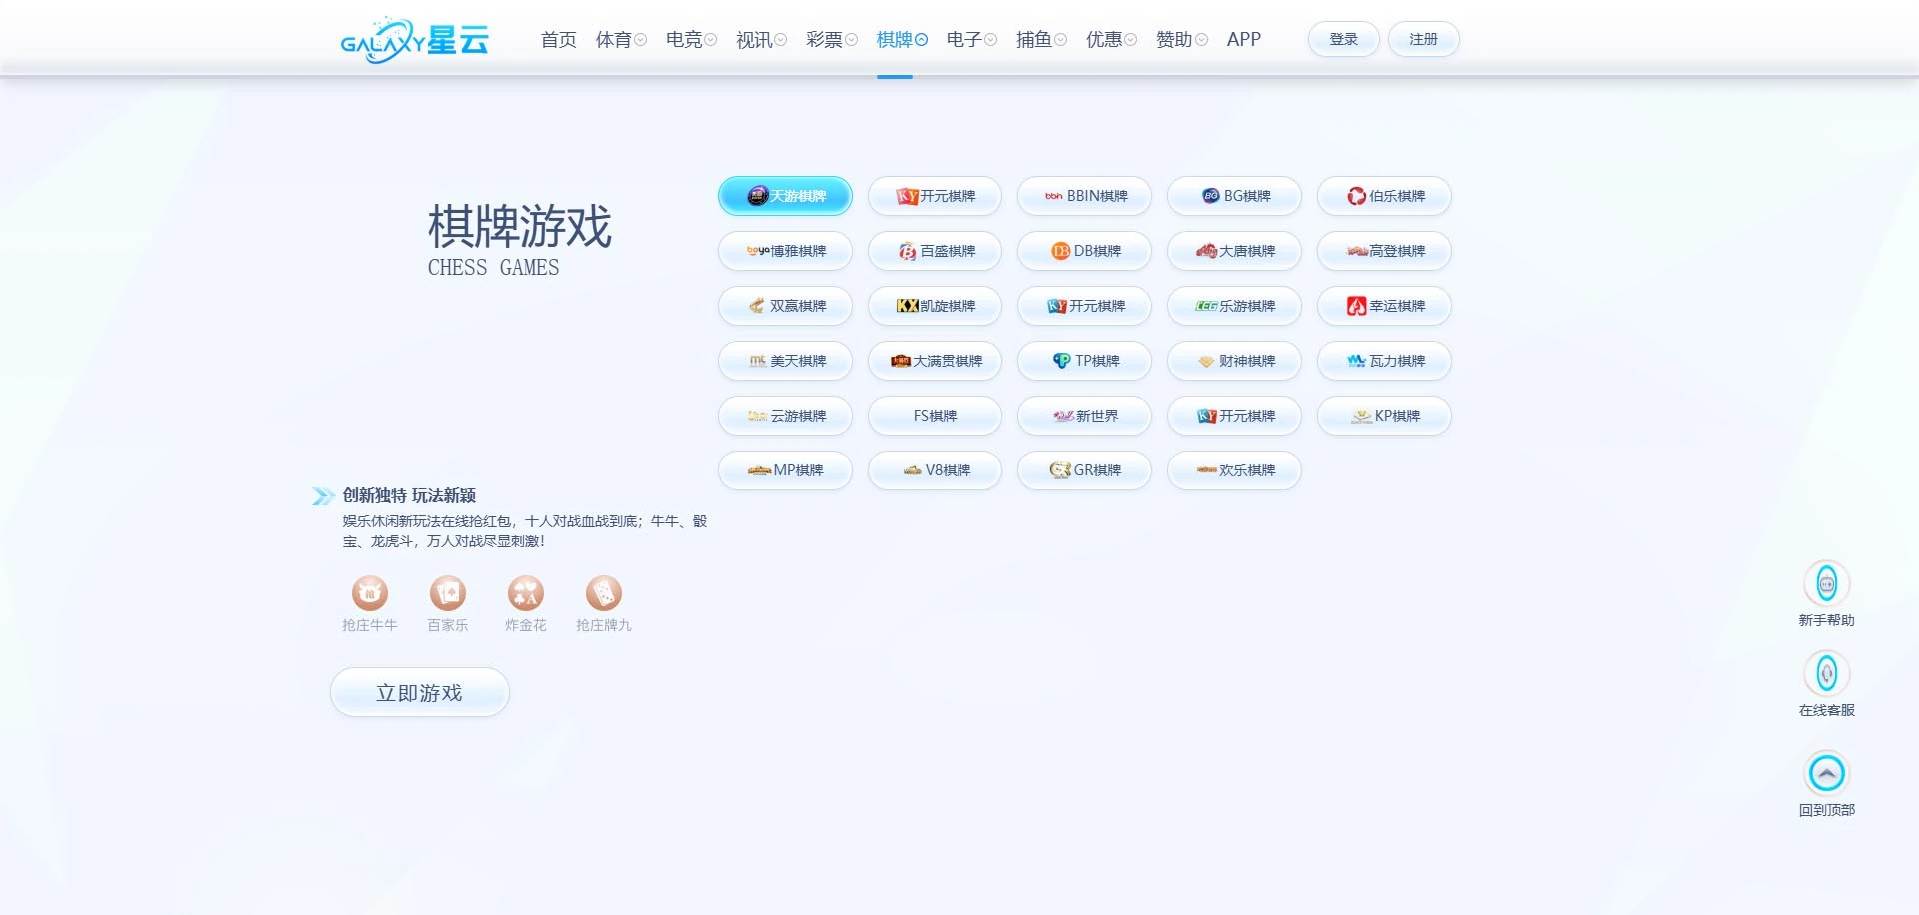Viewport: 1919px width, 915px height.
Task: Switch to the 首页 menu item
Action: 558,39
